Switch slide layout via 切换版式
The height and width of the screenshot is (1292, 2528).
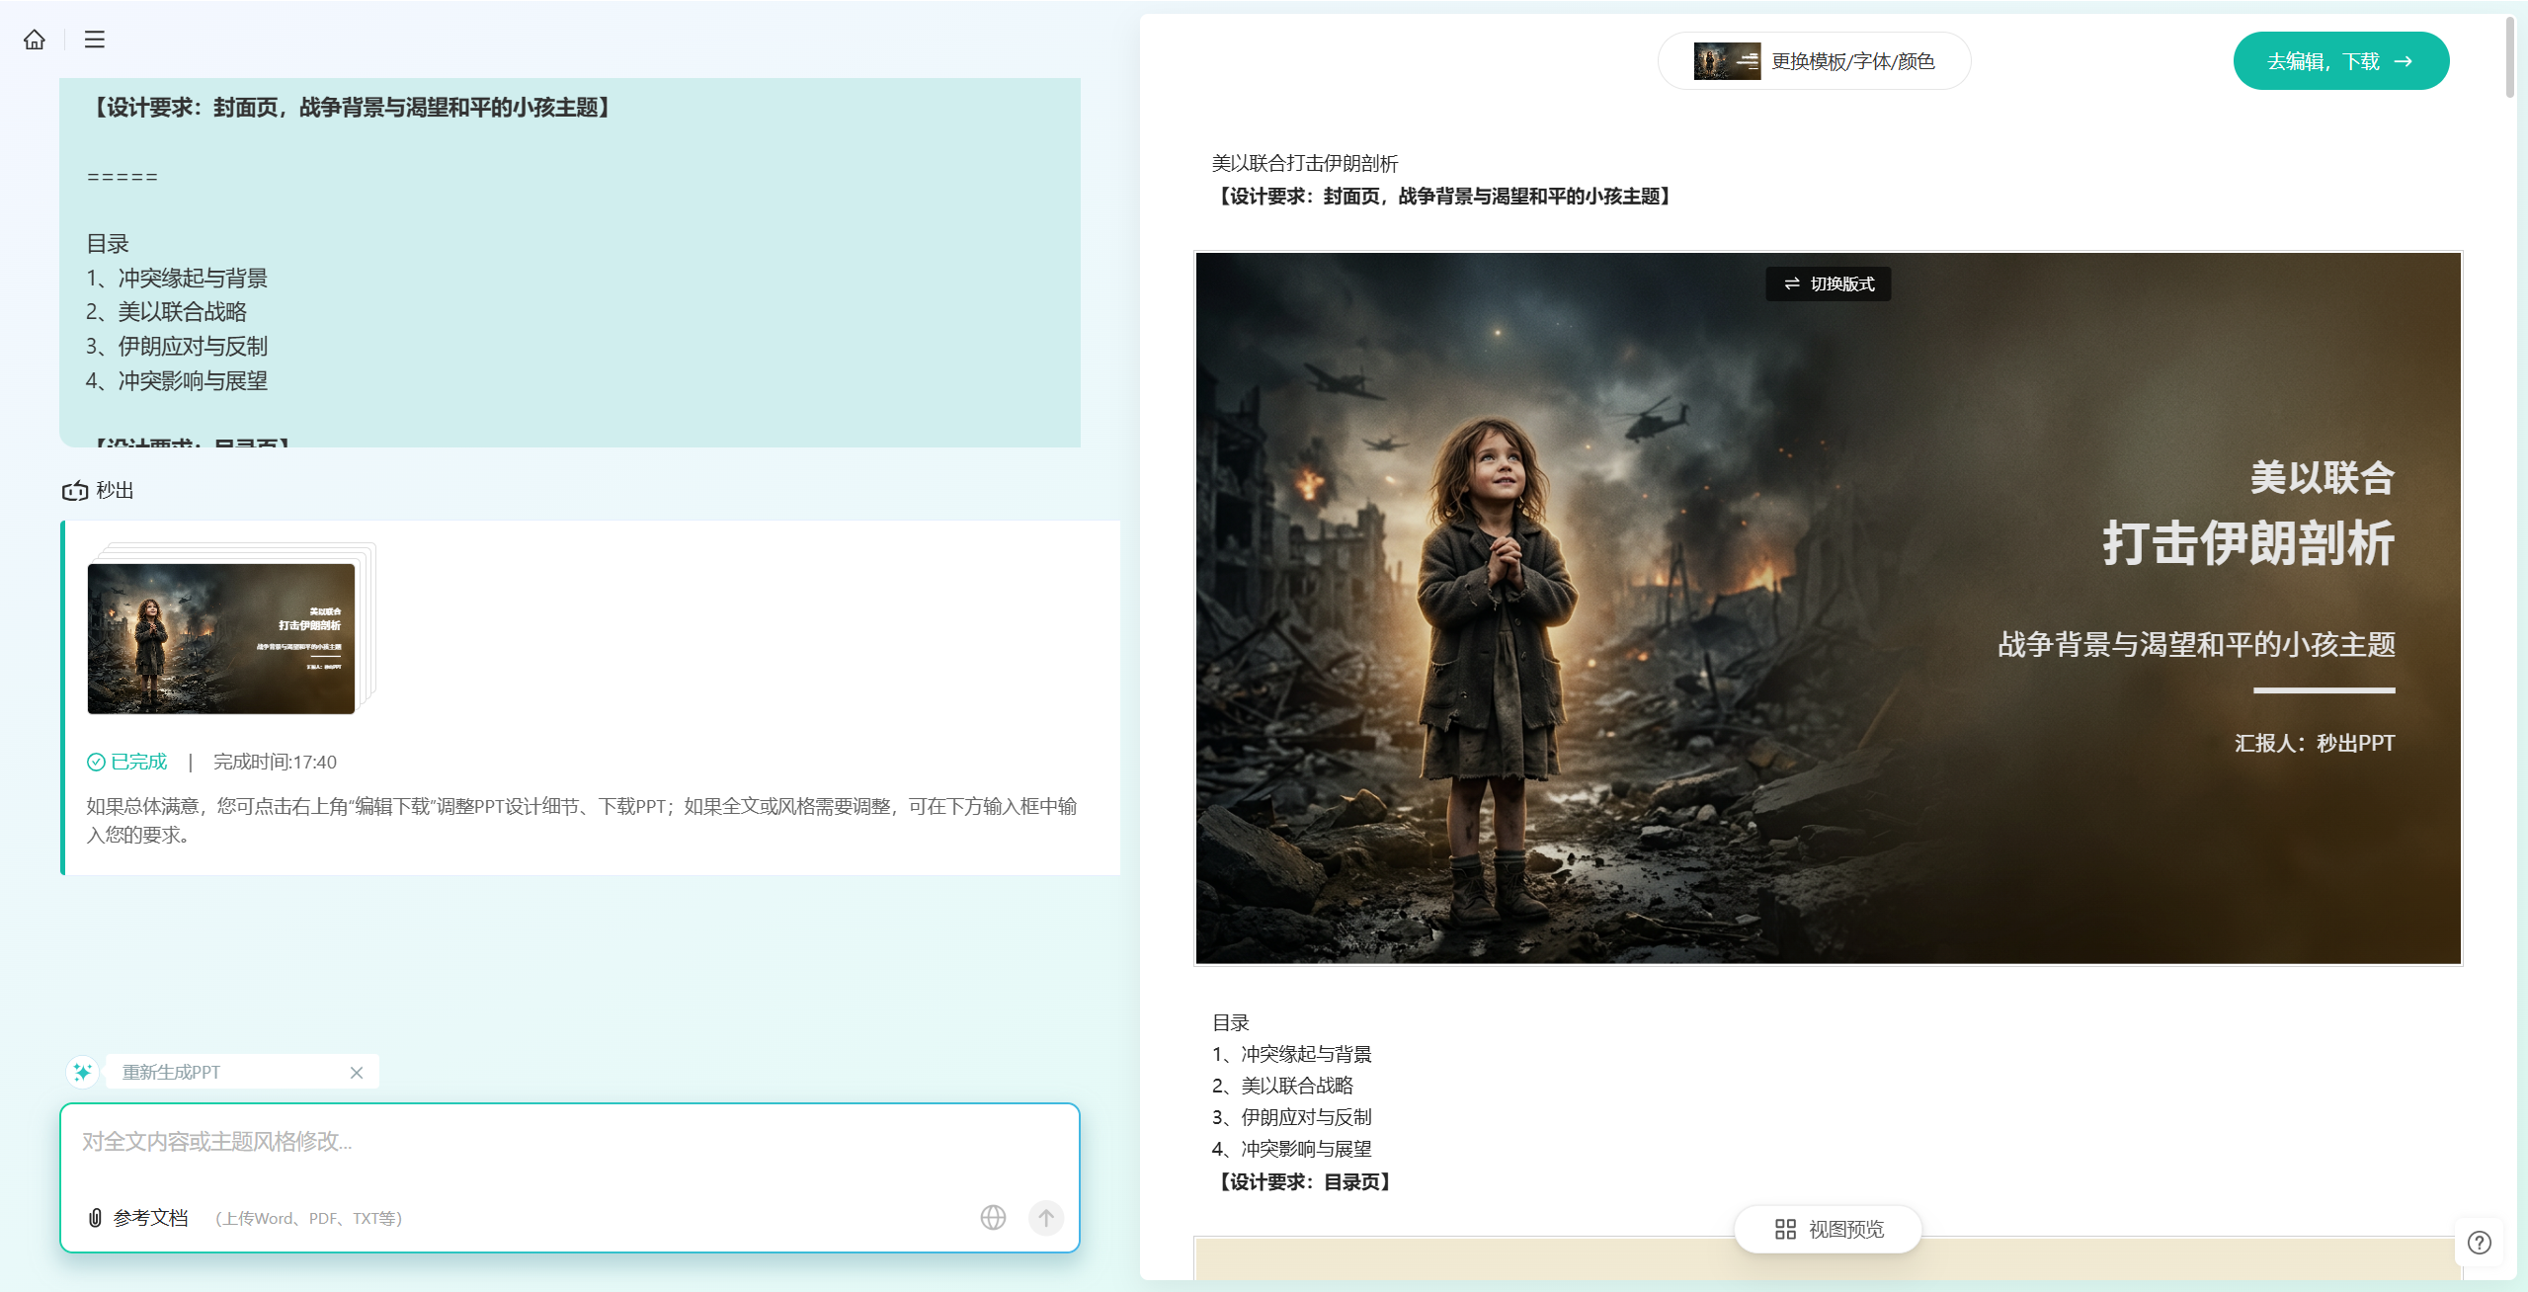click(x=1828, y=284)
